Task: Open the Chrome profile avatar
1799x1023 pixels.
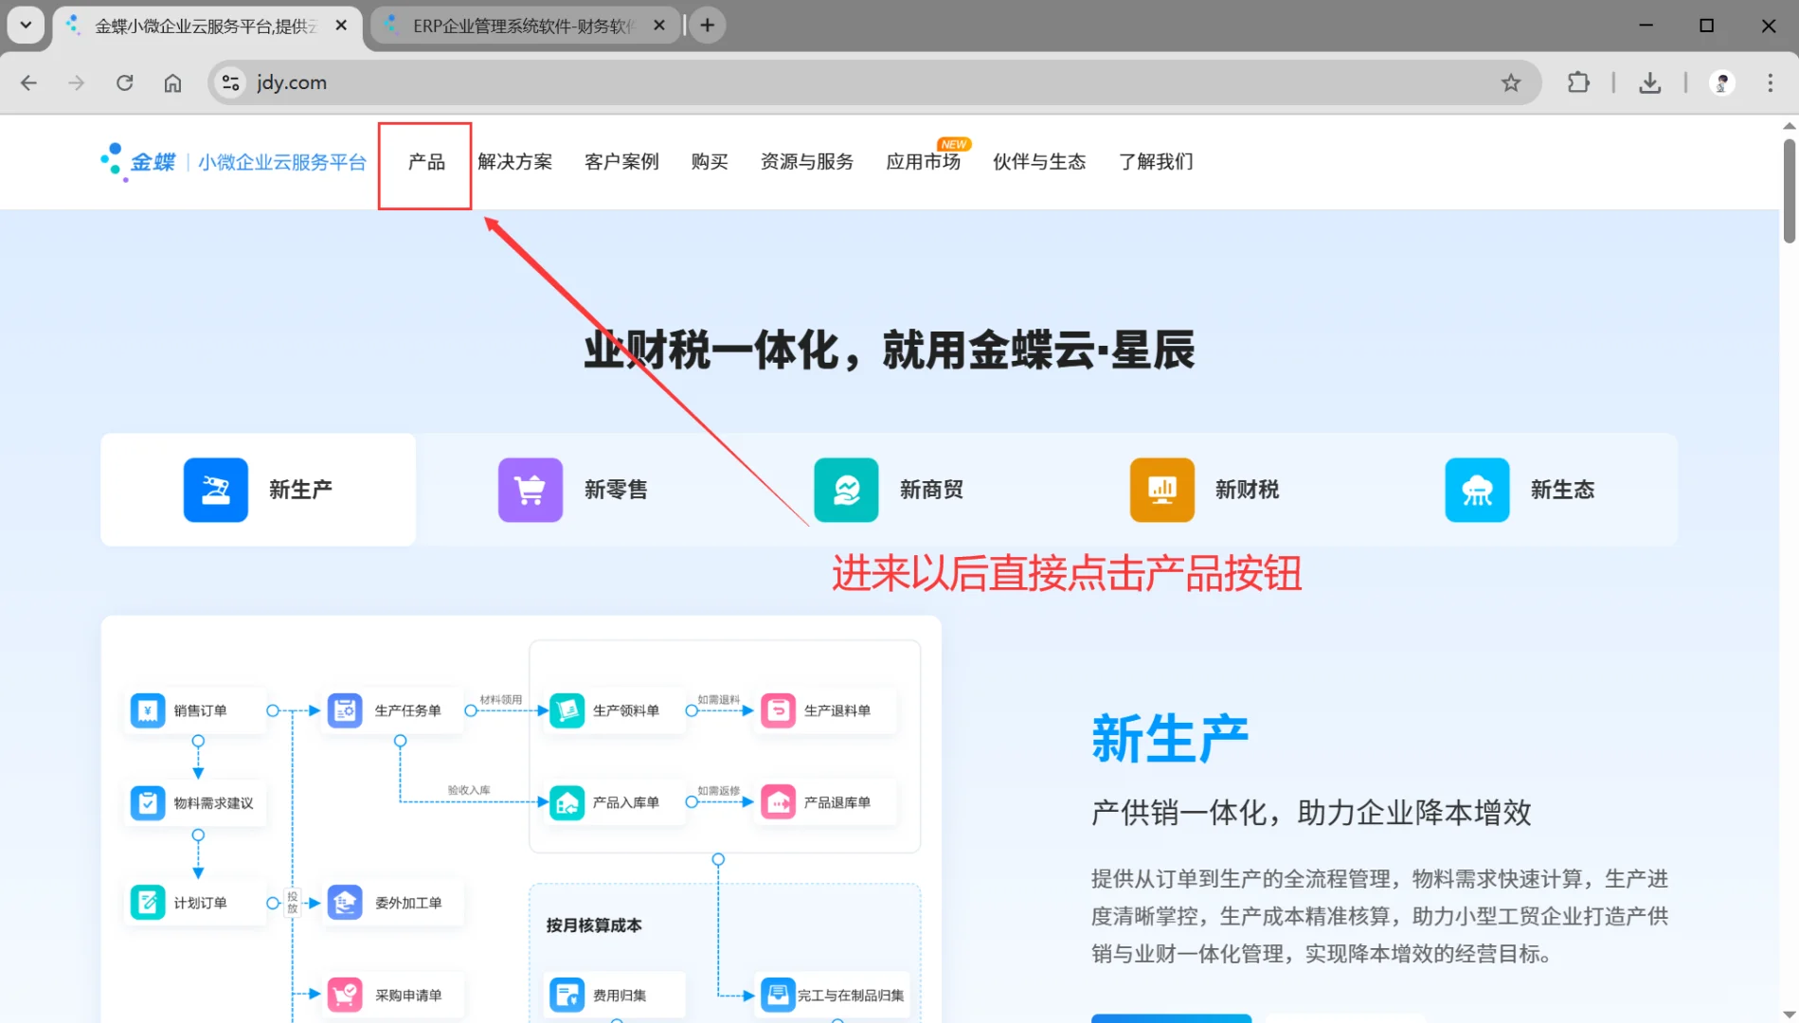Action: coord(1721,82)
